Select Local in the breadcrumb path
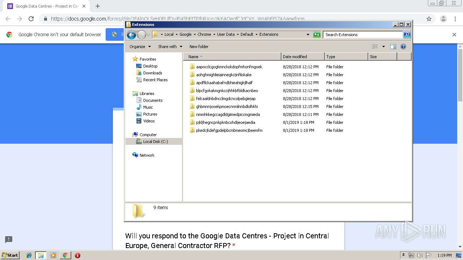The height and width of the screenshot is (260, 463). pyautogui.click(x=169, y=34)
